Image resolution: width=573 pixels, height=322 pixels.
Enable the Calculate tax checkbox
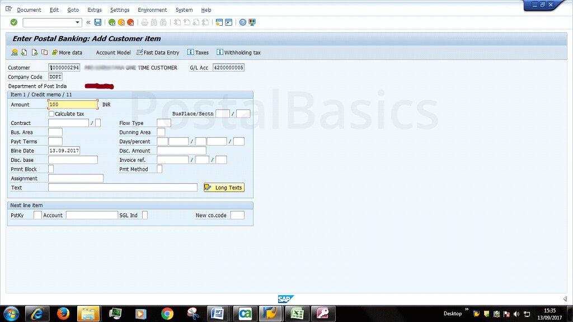(51, 114)
